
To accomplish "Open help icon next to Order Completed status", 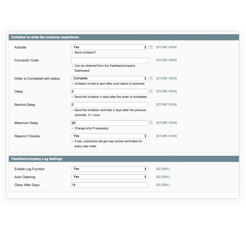I will pyautogui.click(x=151, y=78).
